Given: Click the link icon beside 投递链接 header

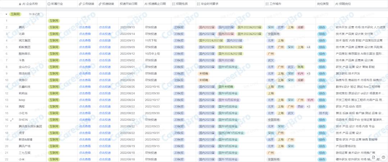Looking at the screenshot, I should (100, 4).
